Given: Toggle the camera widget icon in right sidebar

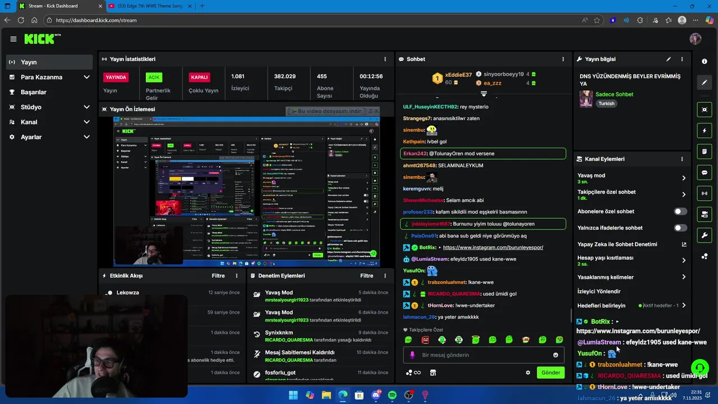Looking at the screenshot, I should [x=705, y=214].
